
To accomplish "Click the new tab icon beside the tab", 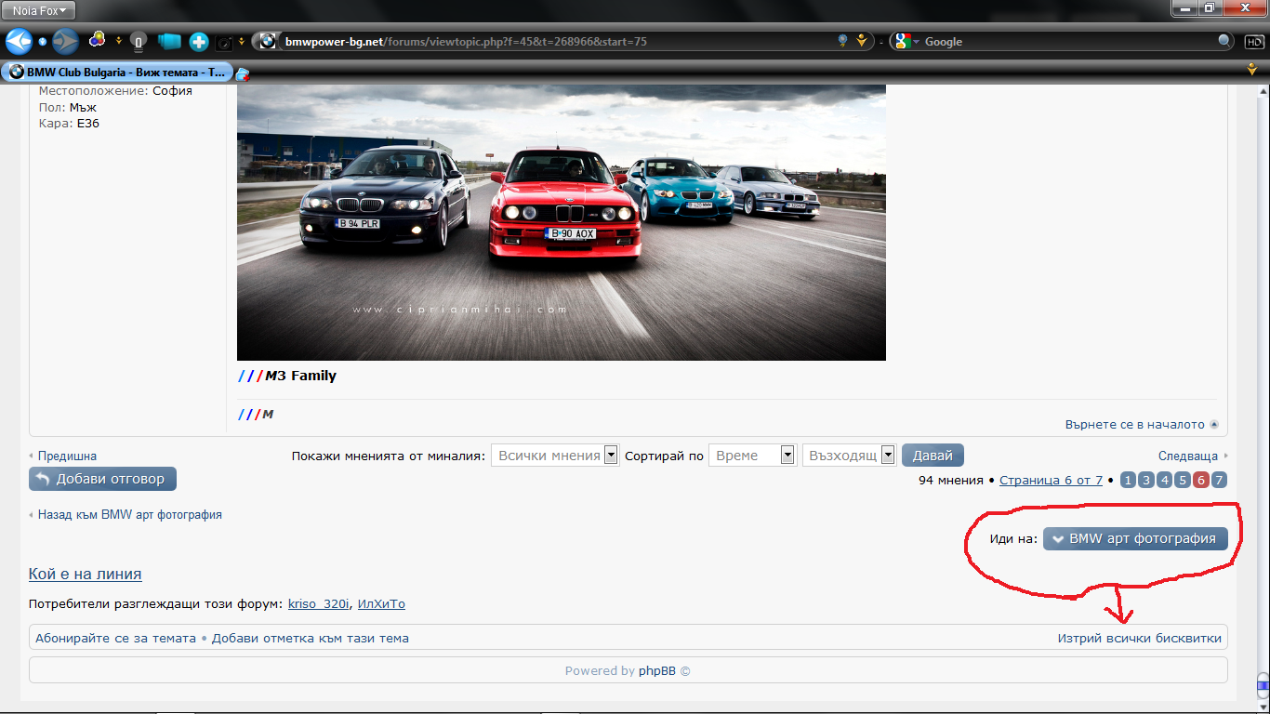I will click(243, 73).
